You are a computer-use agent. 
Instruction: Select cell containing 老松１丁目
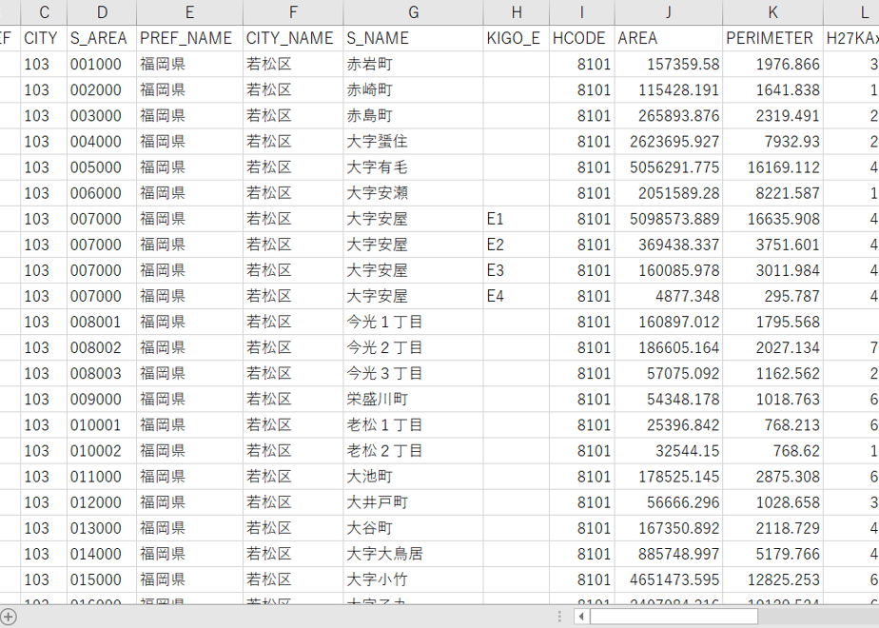click(x=413, y=425)
